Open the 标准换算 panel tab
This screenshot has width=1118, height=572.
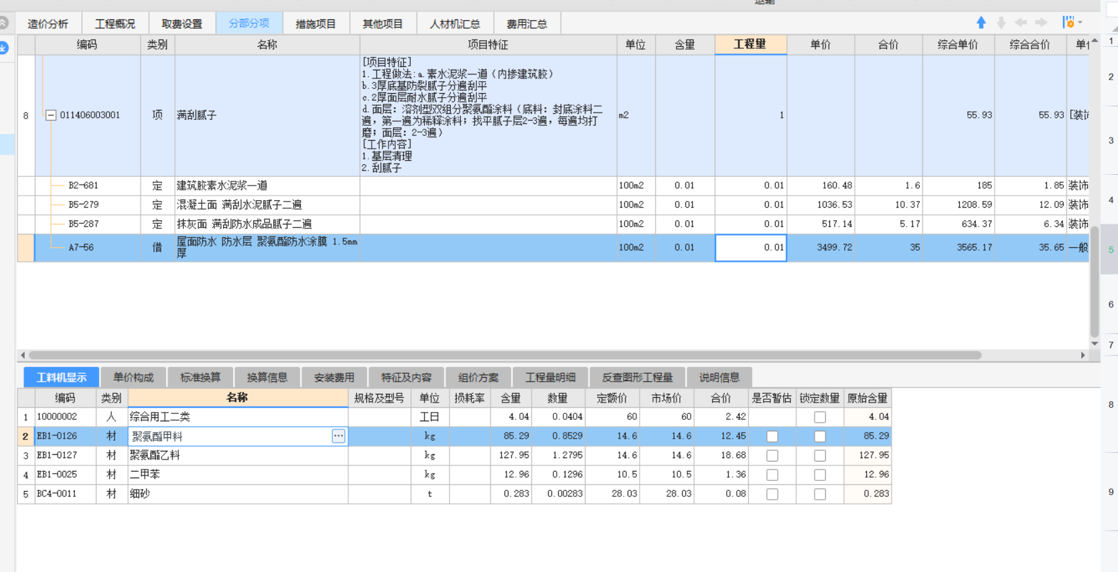(200, 377)
